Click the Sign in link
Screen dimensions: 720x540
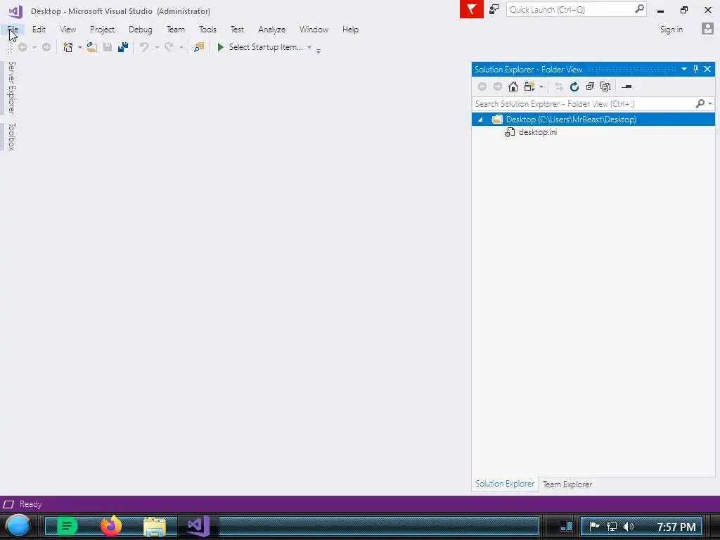(671, 30)
